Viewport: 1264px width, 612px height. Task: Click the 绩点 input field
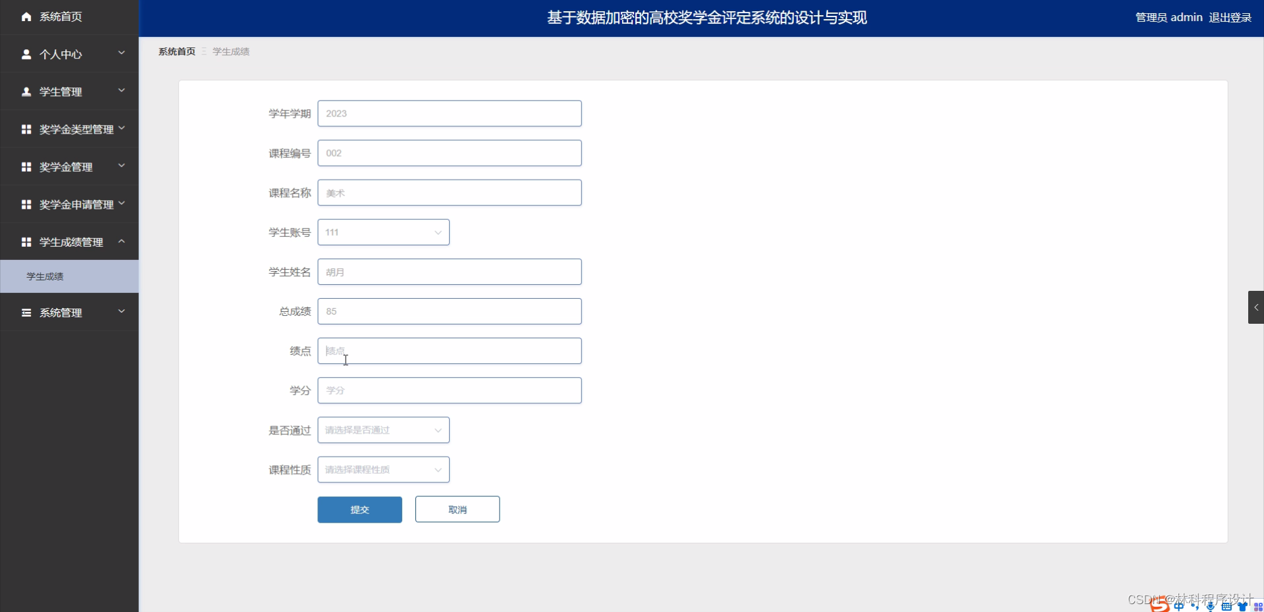[450, 351]
